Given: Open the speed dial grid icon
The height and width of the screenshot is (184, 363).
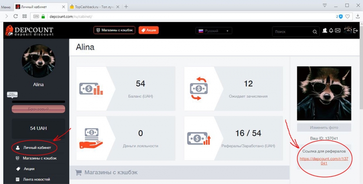Looking at the screenshot, I should [25, 16].
